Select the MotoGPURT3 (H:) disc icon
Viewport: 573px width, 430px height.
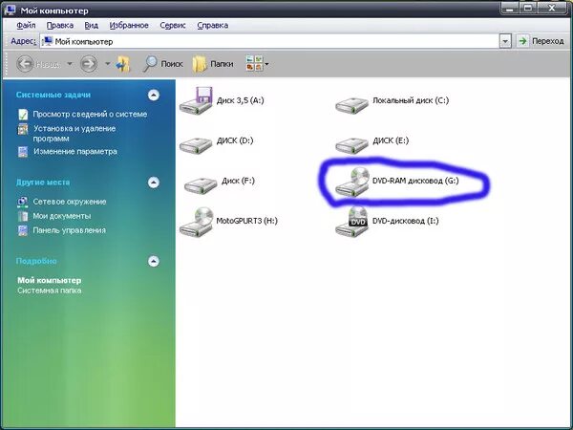coord(196,222)
